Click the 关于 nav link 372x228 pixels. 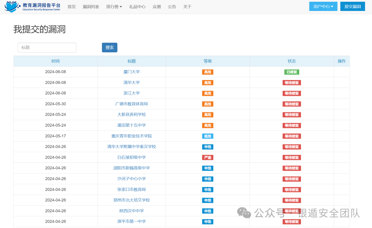(187, 7)
